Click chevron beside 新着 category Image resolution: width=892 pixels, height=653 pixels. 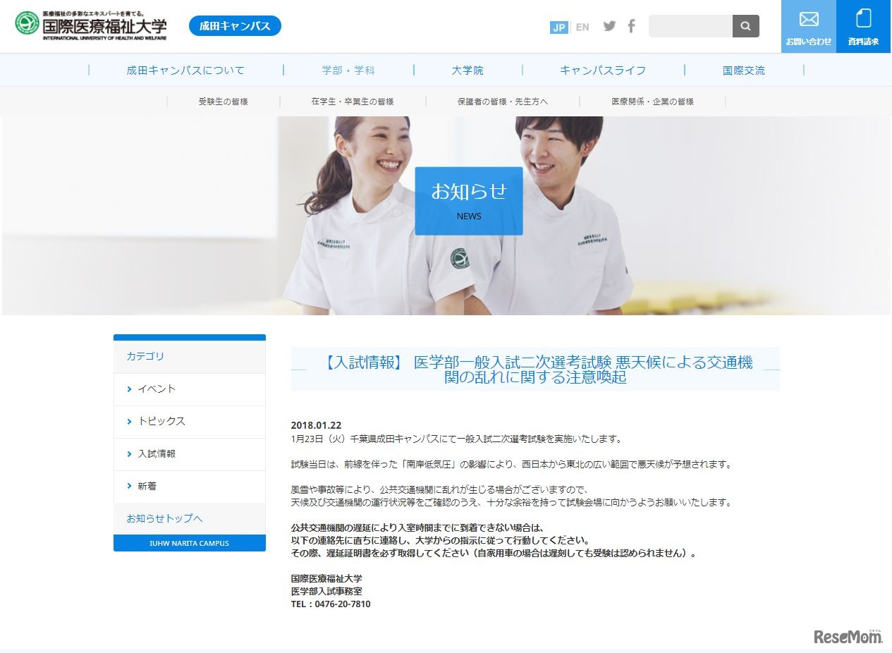[130, 487]
